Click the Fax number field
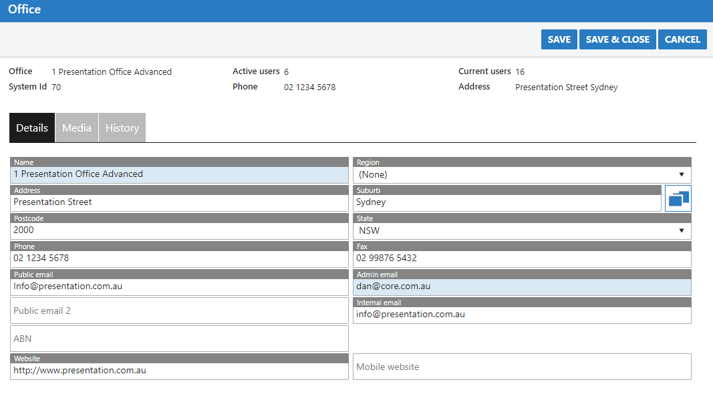This screenshot has height=394, width=713. click(521, 258)
